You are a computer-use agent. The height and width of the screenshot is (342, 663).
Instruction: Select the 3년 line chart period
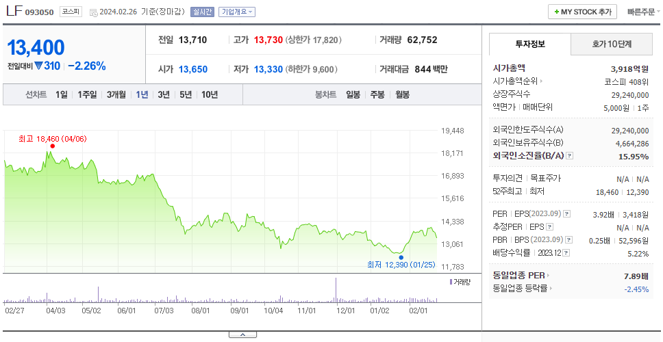[x=164, y=94]
